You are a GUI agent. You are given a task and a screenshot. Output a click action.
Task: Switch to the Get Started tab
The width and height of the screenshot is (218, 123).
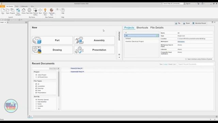tap(10, 6)
